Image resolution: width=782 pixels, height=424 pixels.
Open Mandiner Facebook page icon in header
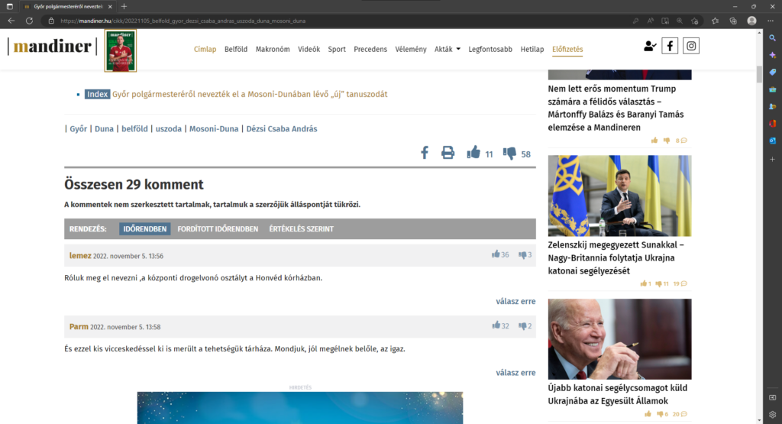click(x=670, y=46)
